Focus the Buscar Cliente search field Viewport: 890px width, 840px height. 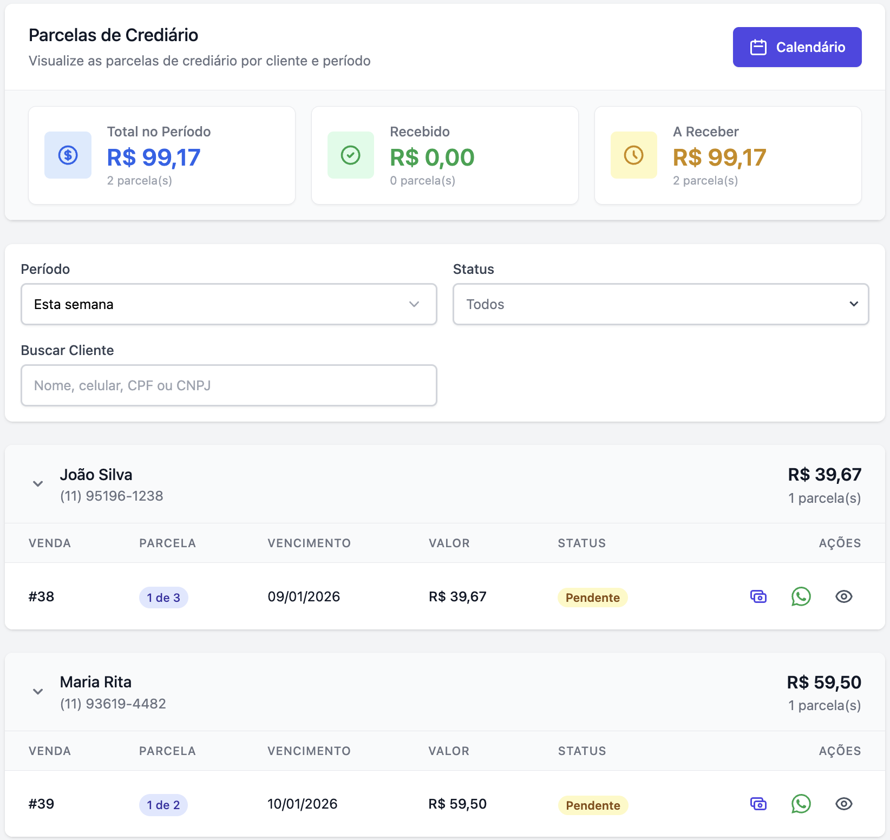coord(228,385)
